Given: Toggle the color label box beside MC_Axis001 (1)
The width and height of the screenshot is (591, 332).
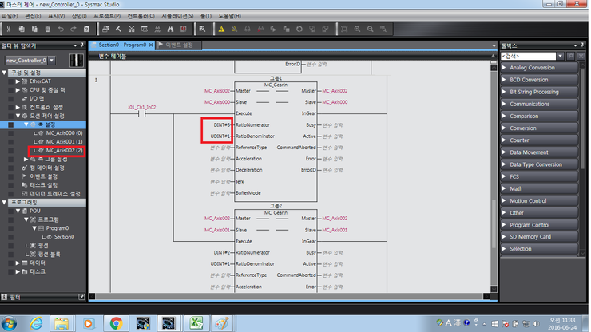Looking at the screenshot, I should click(x=11, y=142).
